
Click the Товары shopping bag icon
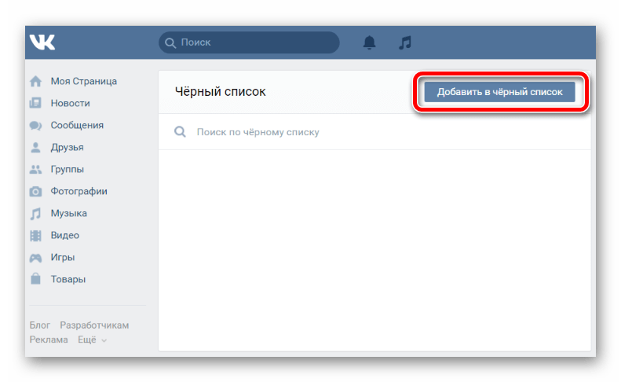pos(35,279)
